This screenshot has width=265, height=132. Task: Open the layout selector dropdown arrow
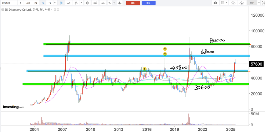[226, 3]
